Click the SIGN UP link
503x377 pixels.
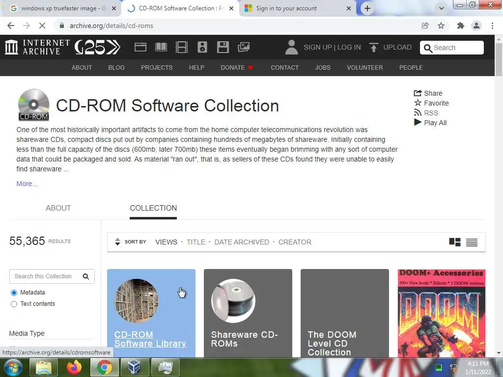click(x=318, y=47)
